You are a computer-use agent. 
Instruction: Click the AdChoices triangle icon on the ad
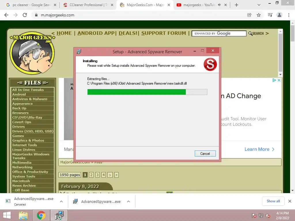click(274, 80)
